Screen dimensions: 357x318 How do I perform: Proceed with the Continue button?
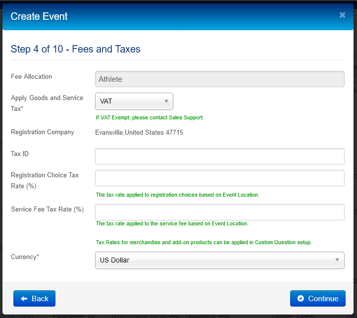click(318, 298)
